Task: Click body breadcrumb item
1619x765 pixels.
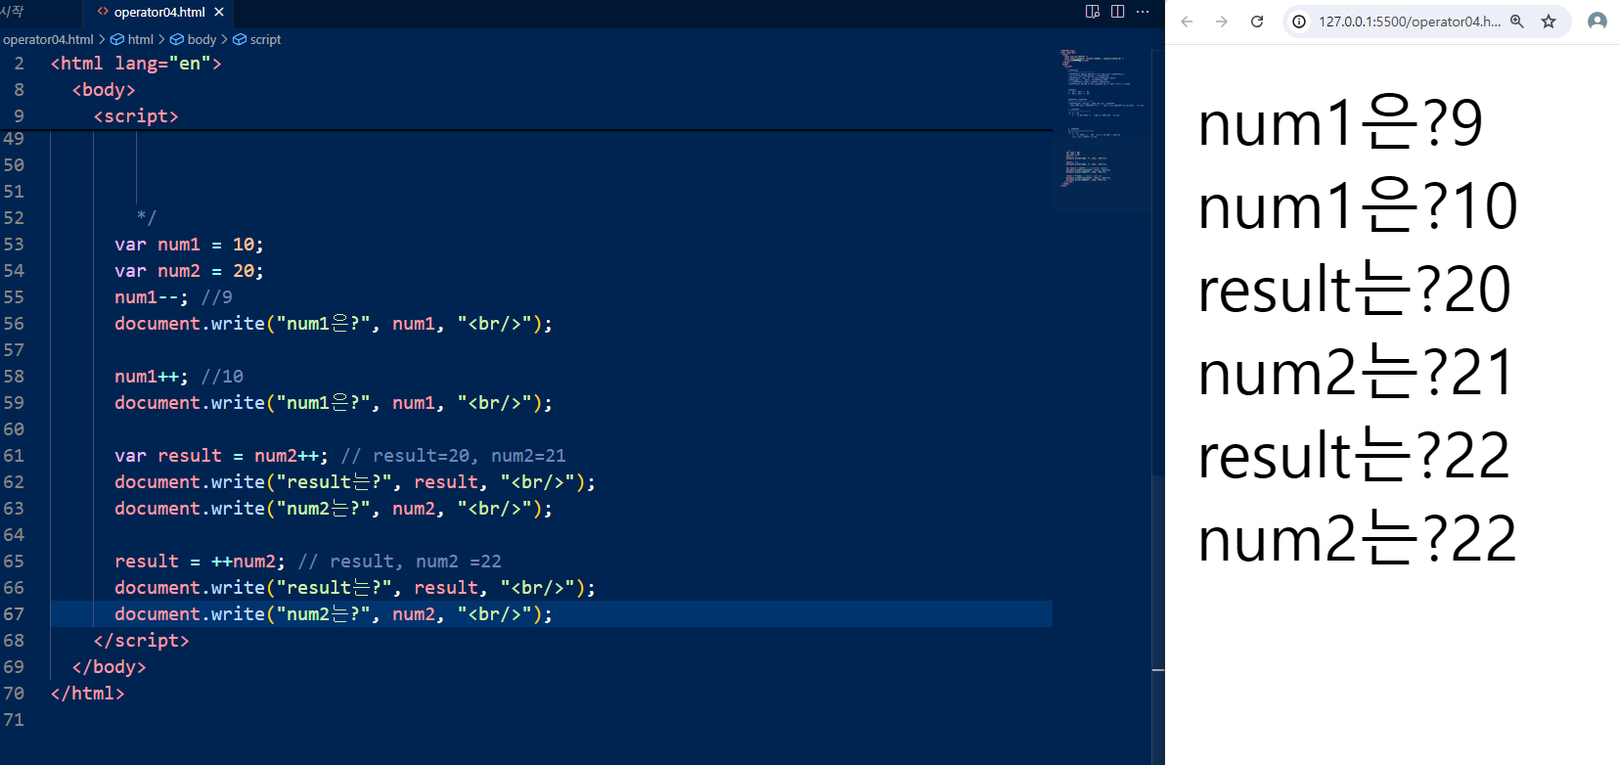Action: tap(193, 39)
